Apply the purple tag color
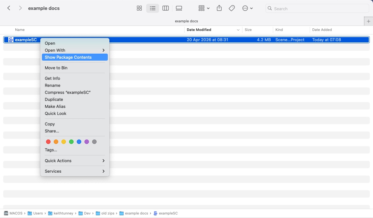This screenshot has width=373, height=218. tap(87, 142)
